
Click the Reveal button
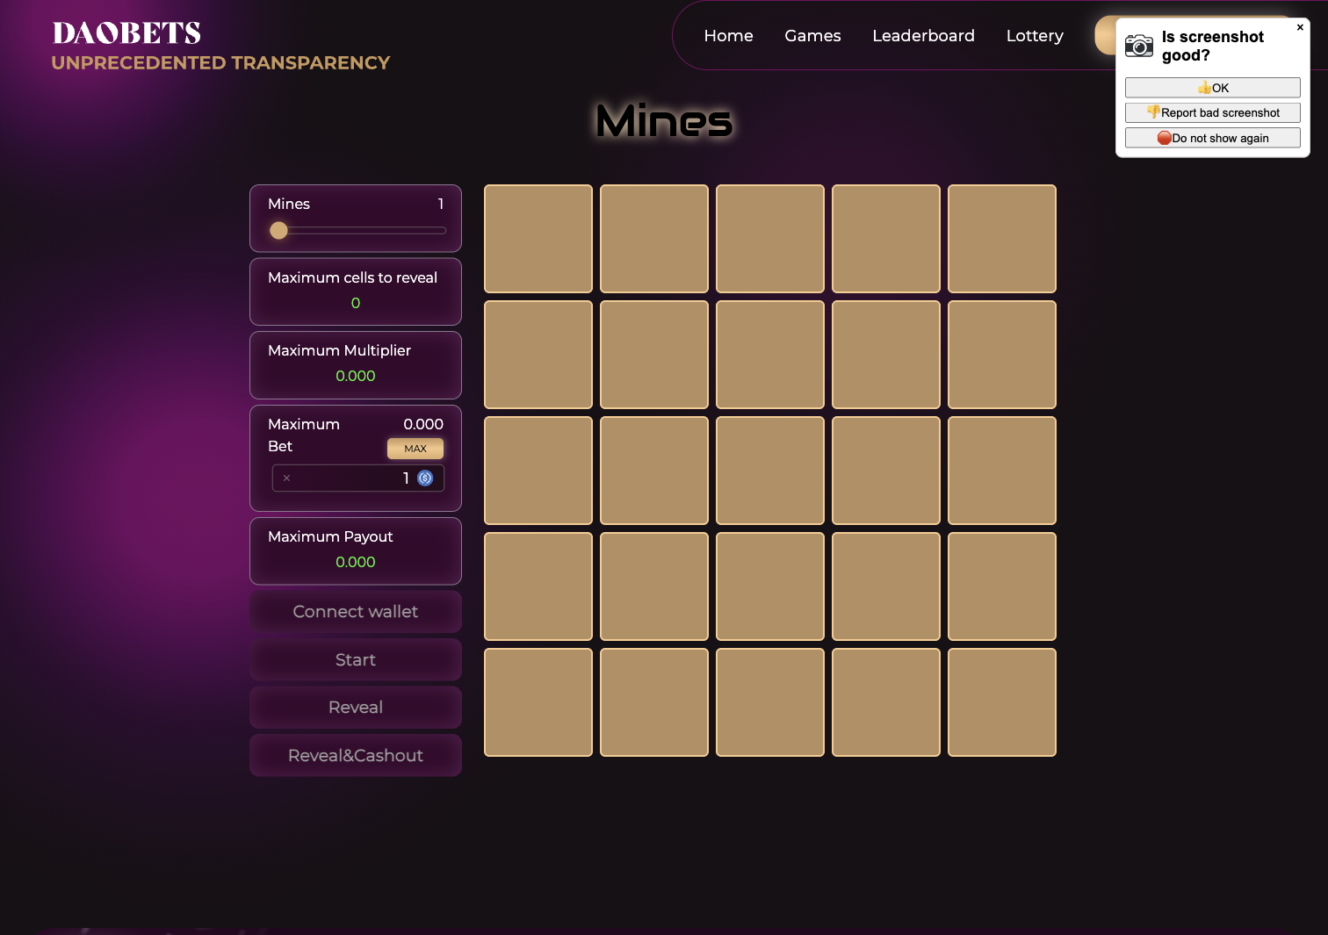coord(356,708)
